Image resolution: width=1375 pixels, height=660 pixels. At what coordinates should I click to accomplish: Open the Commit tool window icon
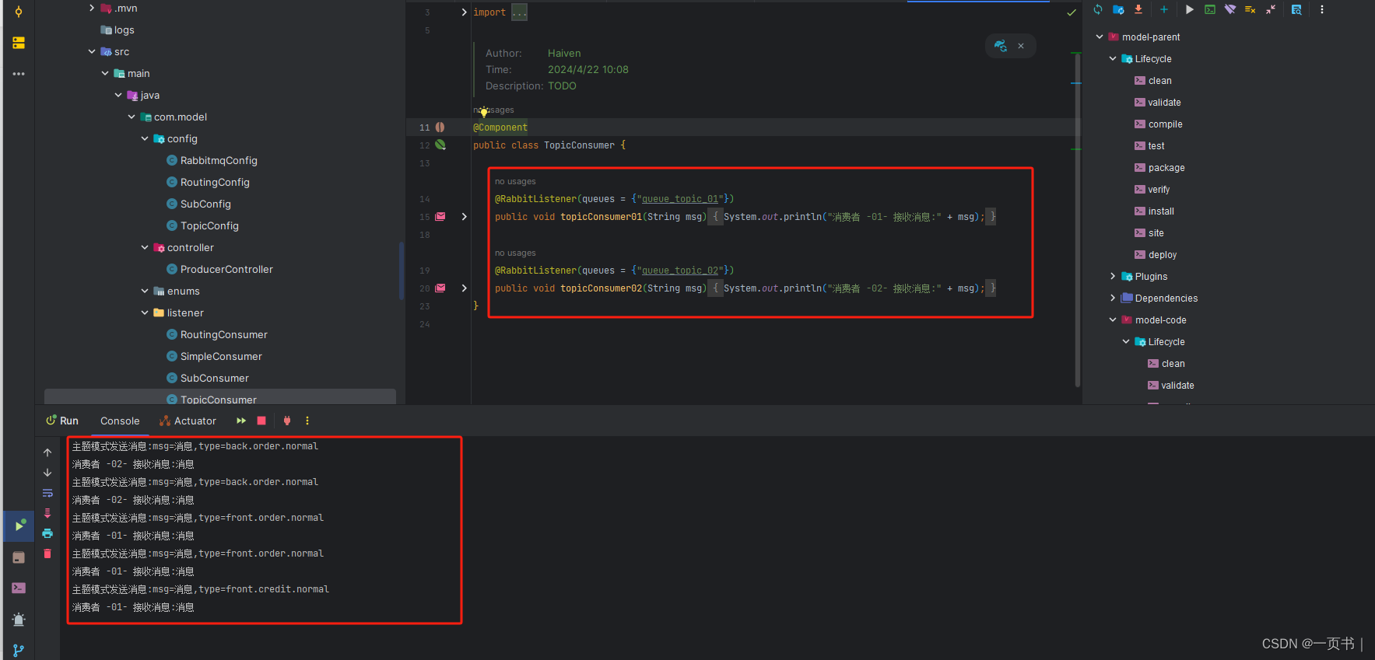coord(19,12)
